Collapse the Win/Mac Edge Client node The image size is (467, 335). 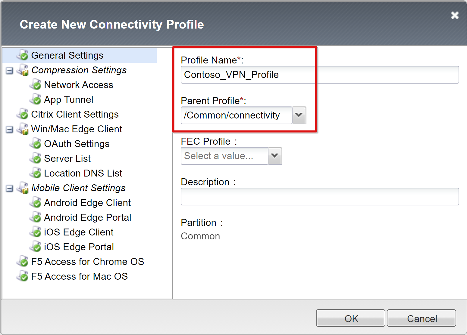pos(10,130)
